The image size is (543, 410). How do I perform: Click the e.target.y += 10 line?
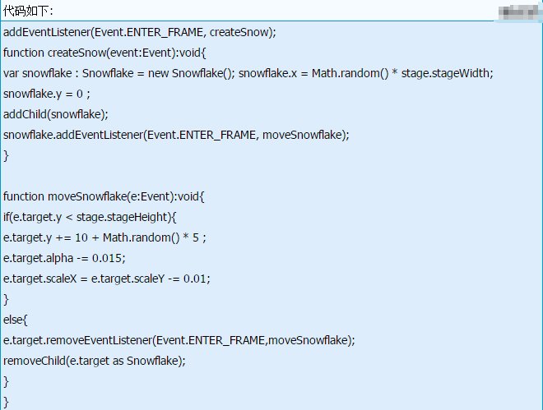[x=104, y=237]
